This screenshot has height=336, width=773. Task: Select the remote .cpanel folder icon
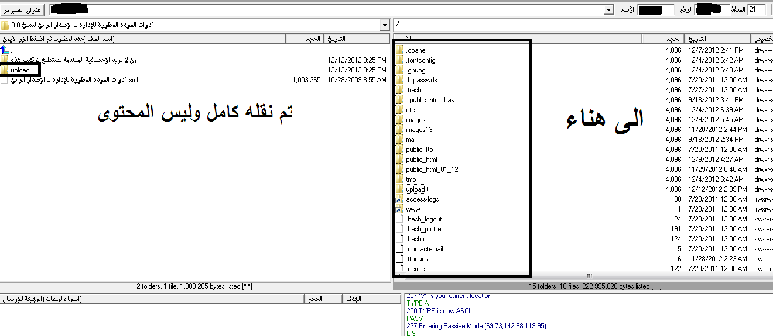pyautogui.click(x=400, y=50)
